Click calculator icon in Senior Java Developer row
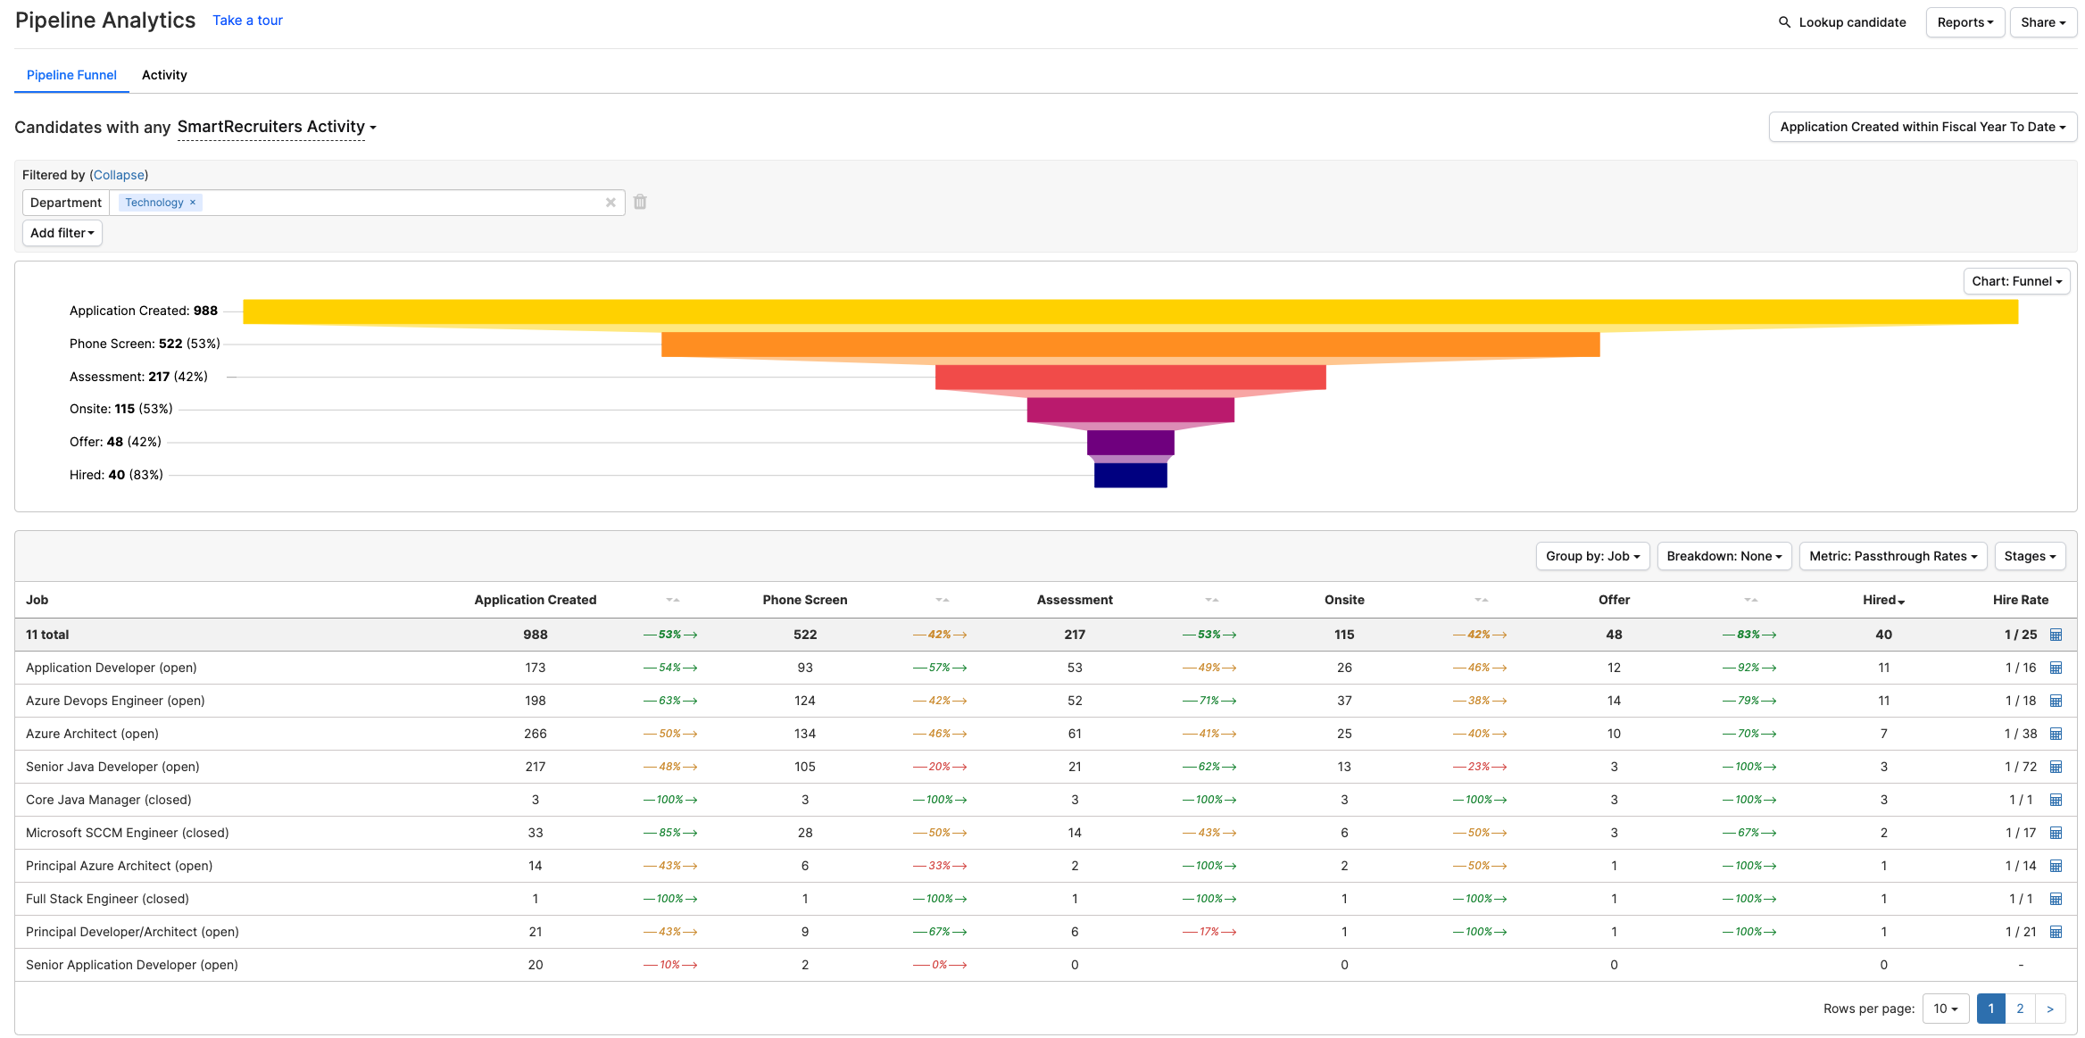Viewport: 2085px width, 1038px height. (x=2056, y=767)
